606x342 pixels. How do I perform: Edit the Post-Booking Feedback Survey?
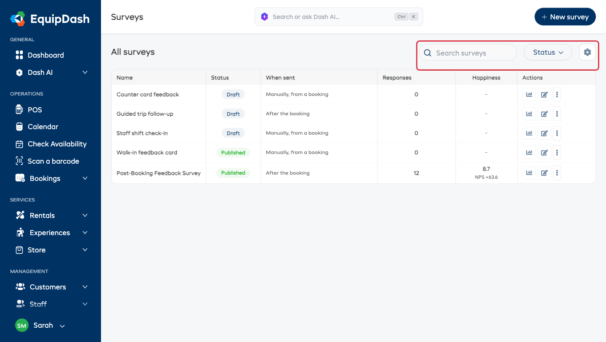(x=544, y=173)
